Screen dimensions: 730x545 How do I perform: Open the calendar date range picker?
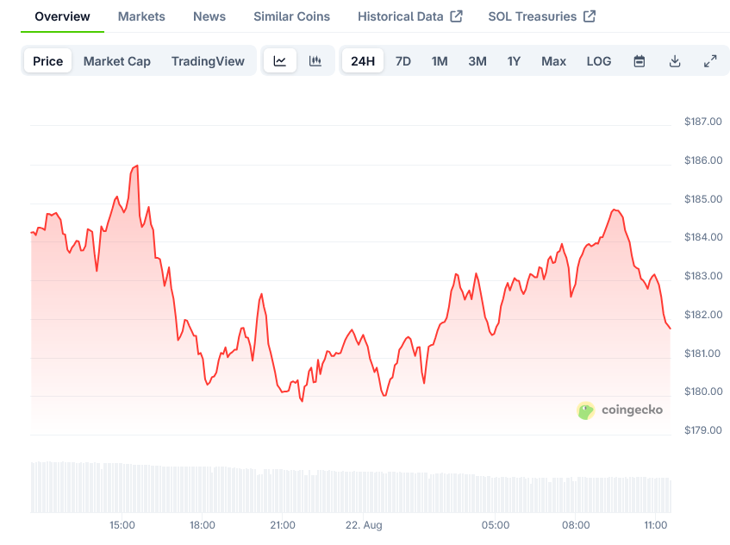(640, 61)
